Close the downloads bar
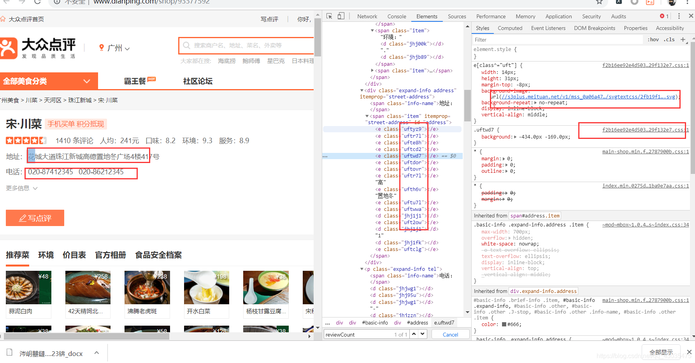 [689, 352]
